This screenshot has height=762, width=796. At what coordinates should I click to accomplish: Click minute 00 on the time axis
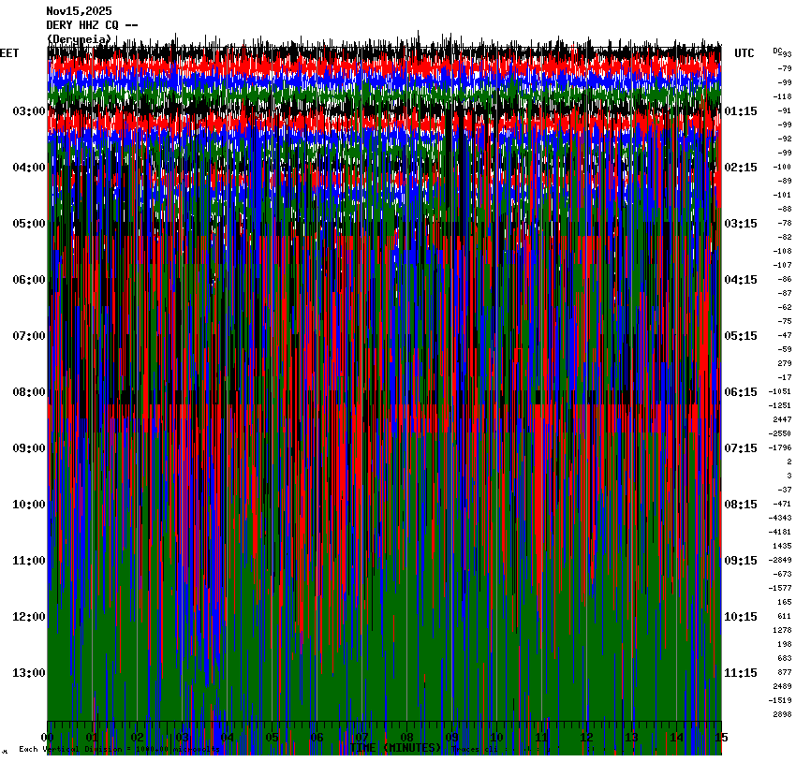(48, 738)
